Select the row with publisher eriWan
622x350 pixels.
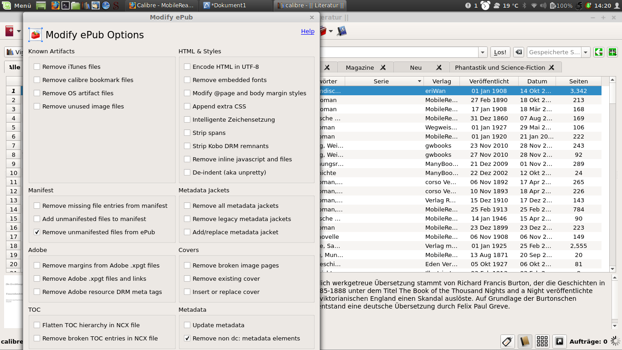pos(460,91)
